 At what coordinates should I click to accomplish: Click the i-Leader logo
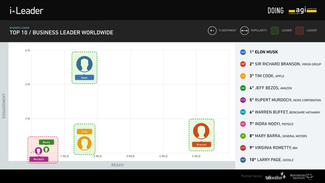pos(26,11)
